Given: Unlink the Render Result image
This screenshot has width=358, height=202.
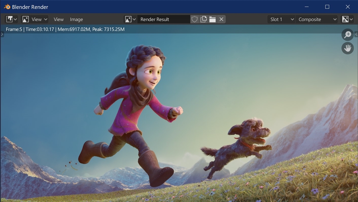Looking at the screenshot, I should click(221, 19).
